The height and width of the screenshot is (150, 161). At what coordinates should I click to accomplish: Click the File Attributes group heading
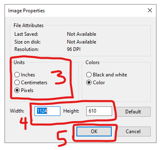pyautogui.click(x=28, y=25)
